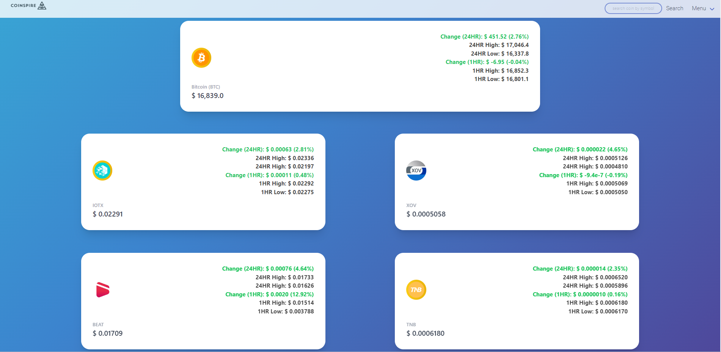
Task: Select the IOTX coin icon
Action: click(x=102, y=171)
